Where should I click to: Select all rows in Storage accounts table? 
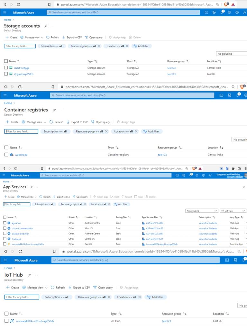click(6, 61)
